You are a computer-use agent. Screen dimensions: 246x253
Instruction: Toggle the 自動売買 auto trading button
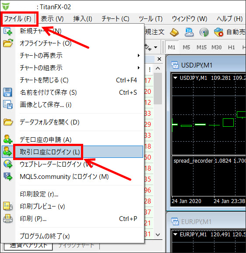[229, 32]
